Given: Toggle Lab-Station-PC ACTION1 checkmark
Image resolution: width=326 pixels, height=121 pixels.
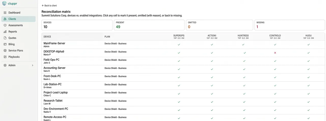Looking at the screenshot, I should 212,85.
